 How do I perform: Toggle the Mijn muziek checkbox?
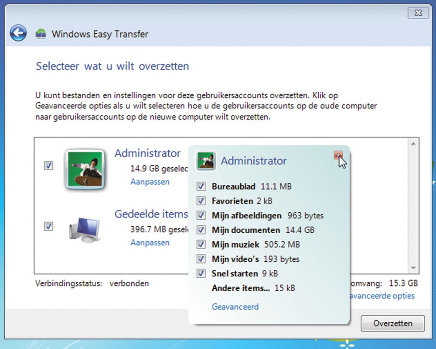pyautogui.click(x=201, y=244)
